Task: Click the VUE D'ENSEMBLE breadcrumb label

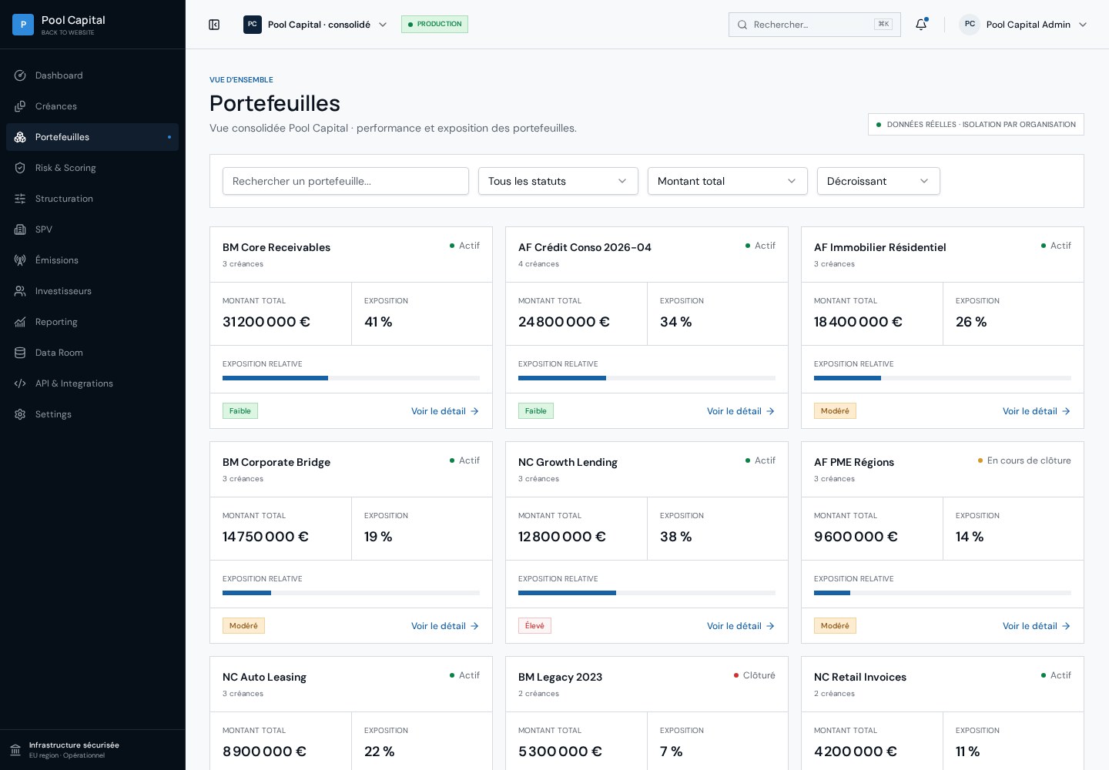Action: [x=241, y=80]
